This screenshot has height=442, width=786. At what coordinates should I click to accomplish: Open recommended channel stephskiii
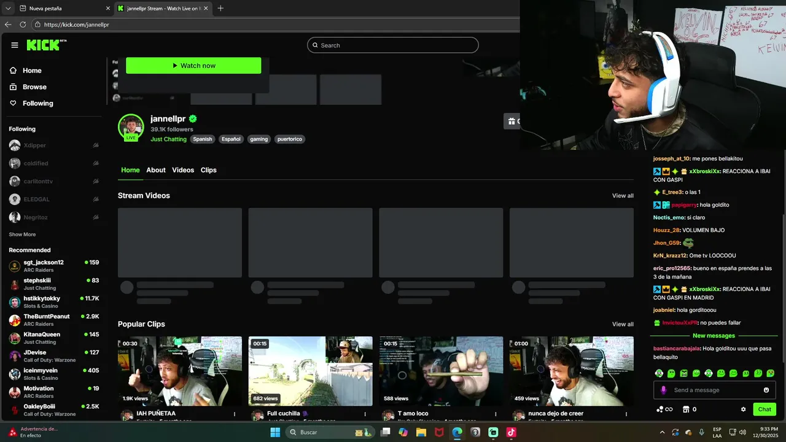[54, 284]
